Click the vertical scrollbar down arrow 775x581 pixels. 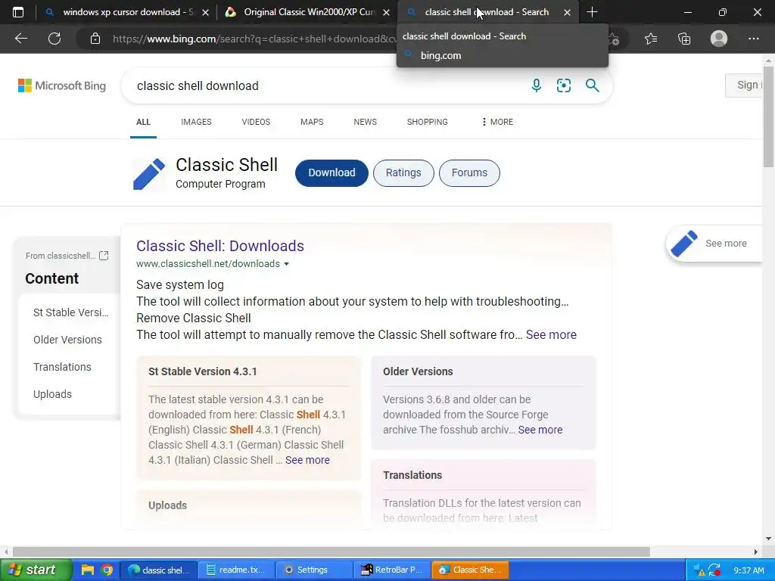[768, 539]
